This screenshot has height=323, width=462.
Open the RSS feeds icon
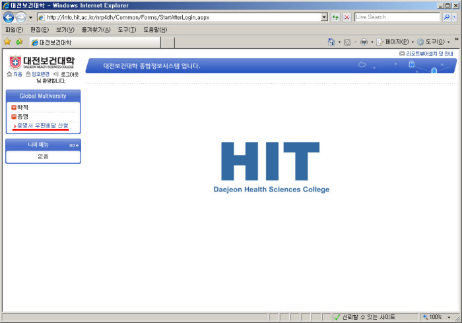347,42
